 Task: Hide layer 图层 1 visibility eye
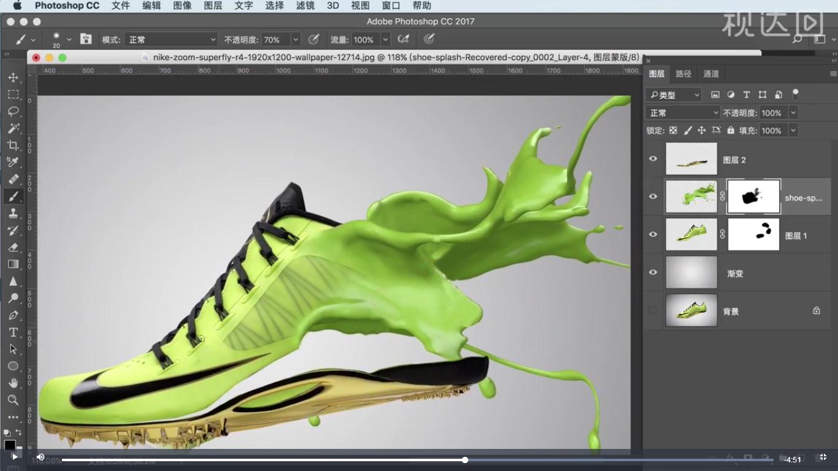point(653,235)
